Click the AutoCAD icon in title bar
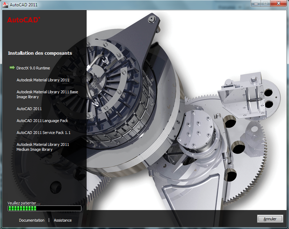Image resolution: width=289 pixels, height=229 pixels. (5, 5)
